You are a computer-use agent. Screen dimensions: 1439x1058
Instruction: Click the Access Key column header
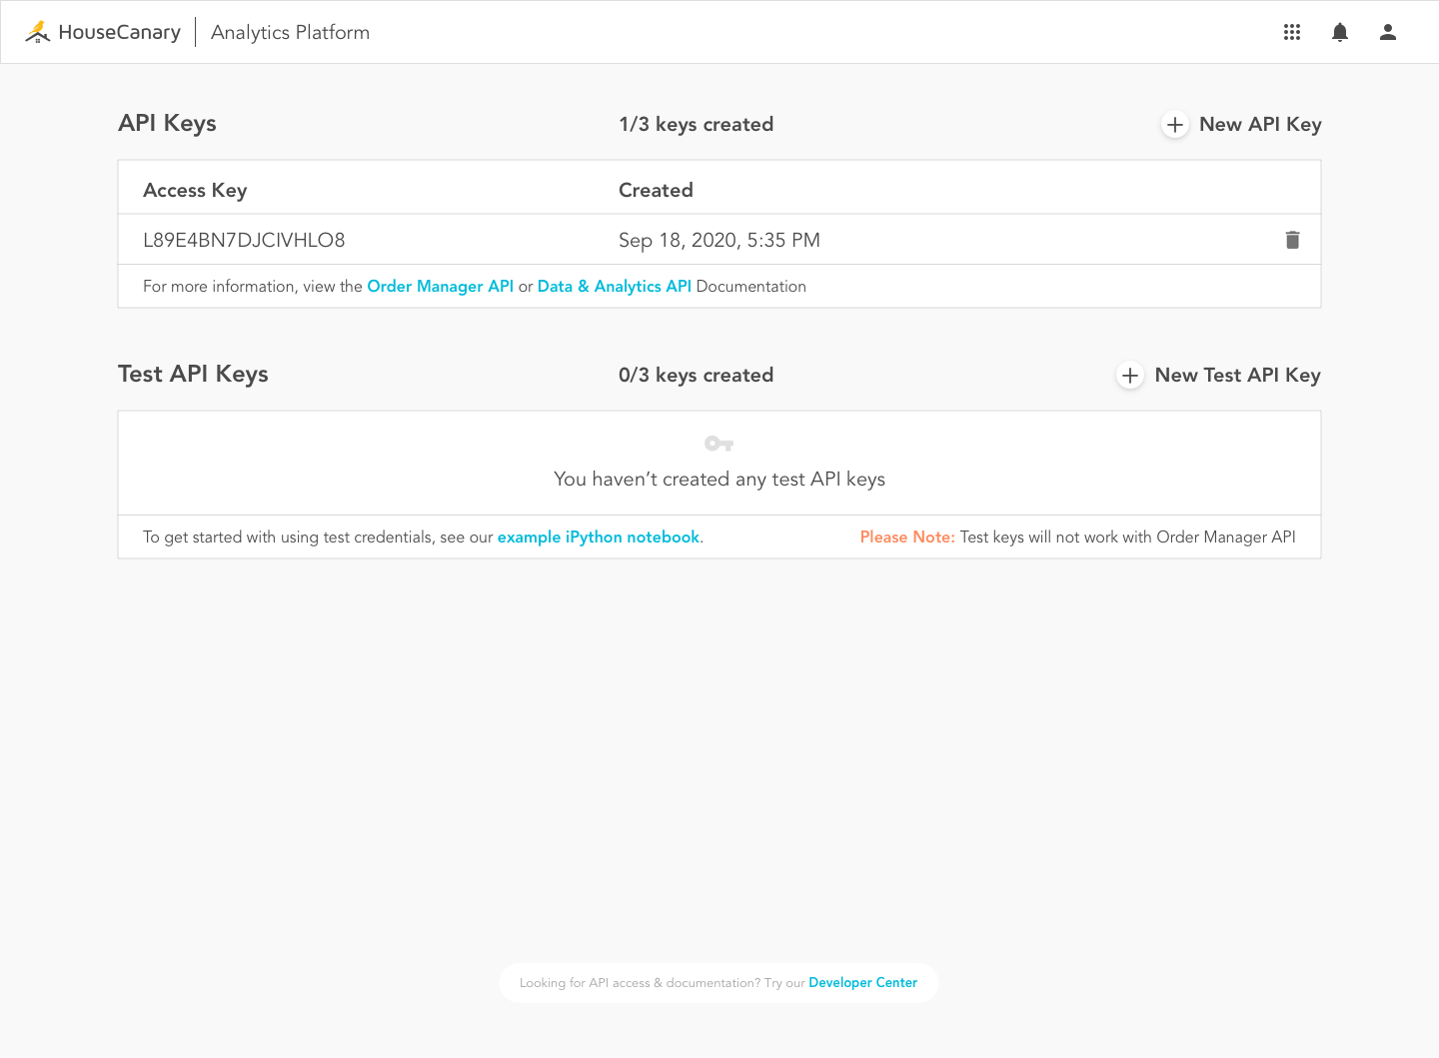click(195, 190)
